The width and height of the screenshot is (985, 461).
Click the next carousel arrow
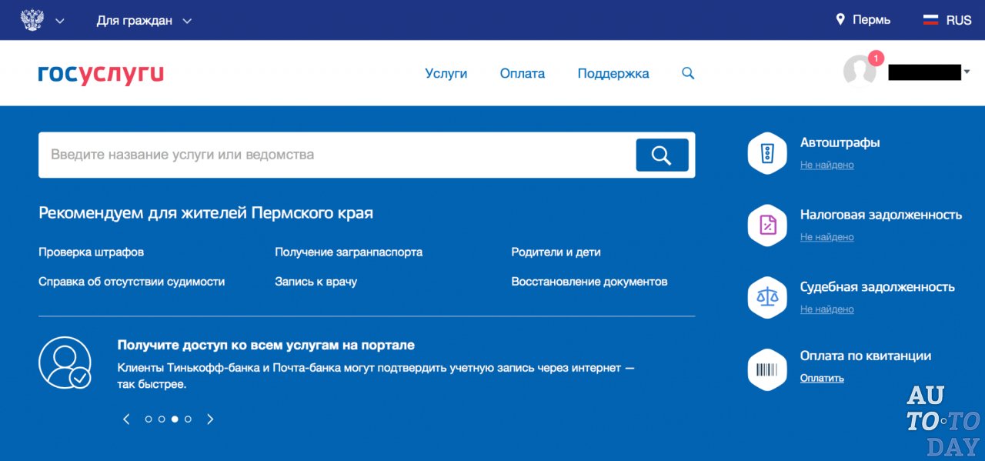tap(210, 419)
